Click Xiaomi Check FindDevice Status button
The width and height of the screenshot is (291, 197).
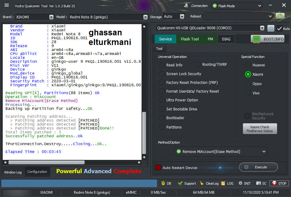coord(260,129)
